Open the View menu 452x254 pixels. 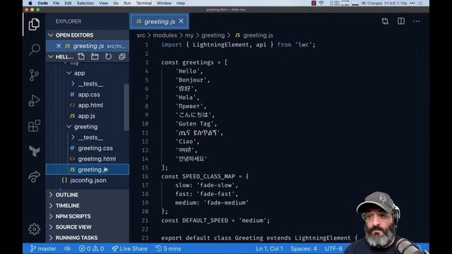click(104, 3)
